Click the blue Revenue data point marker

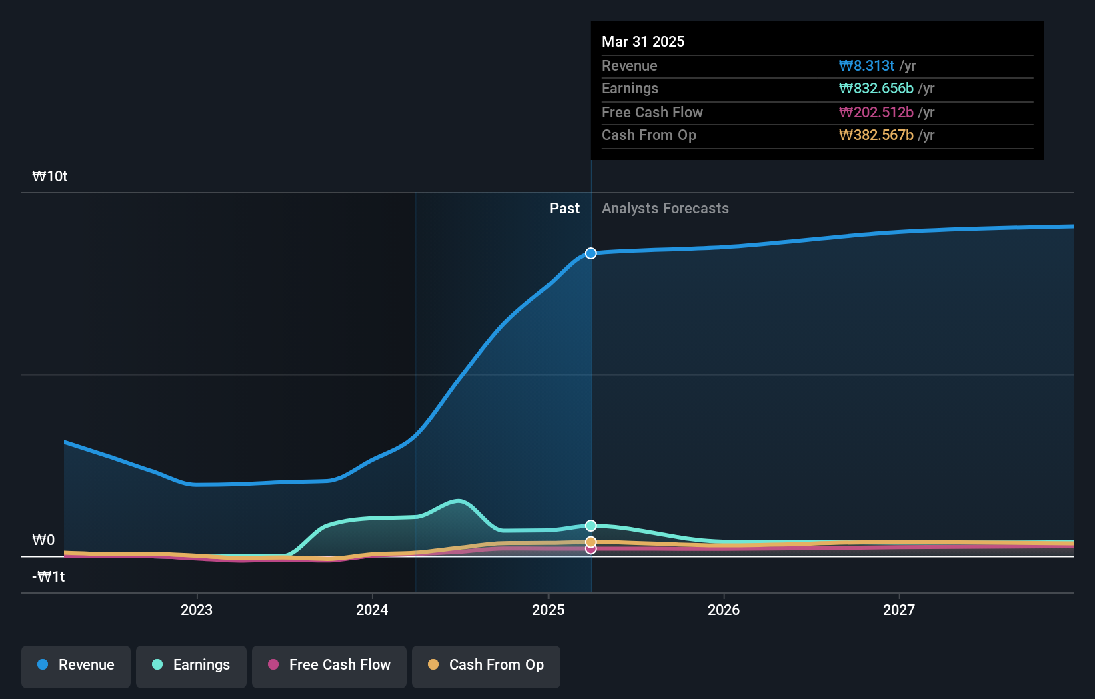coord(591,253)
